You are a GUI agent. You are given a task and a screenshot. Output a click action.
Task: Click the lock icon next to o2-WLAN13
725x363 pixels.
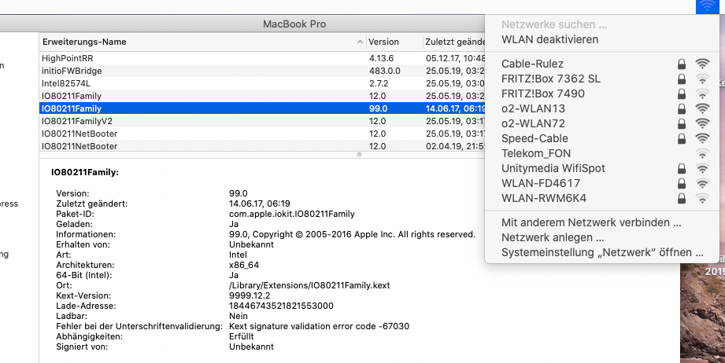(682, 108)
